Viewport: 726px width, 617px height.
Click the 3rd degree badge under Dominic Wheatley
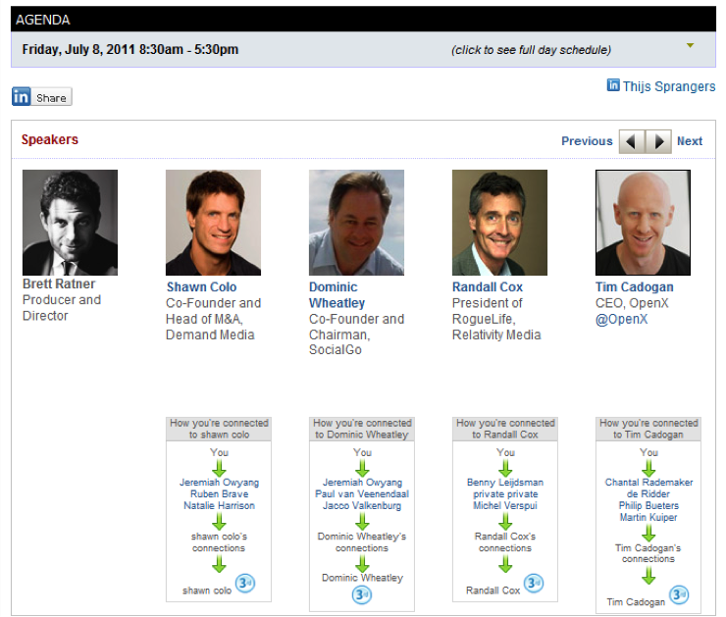click(362, 594)
